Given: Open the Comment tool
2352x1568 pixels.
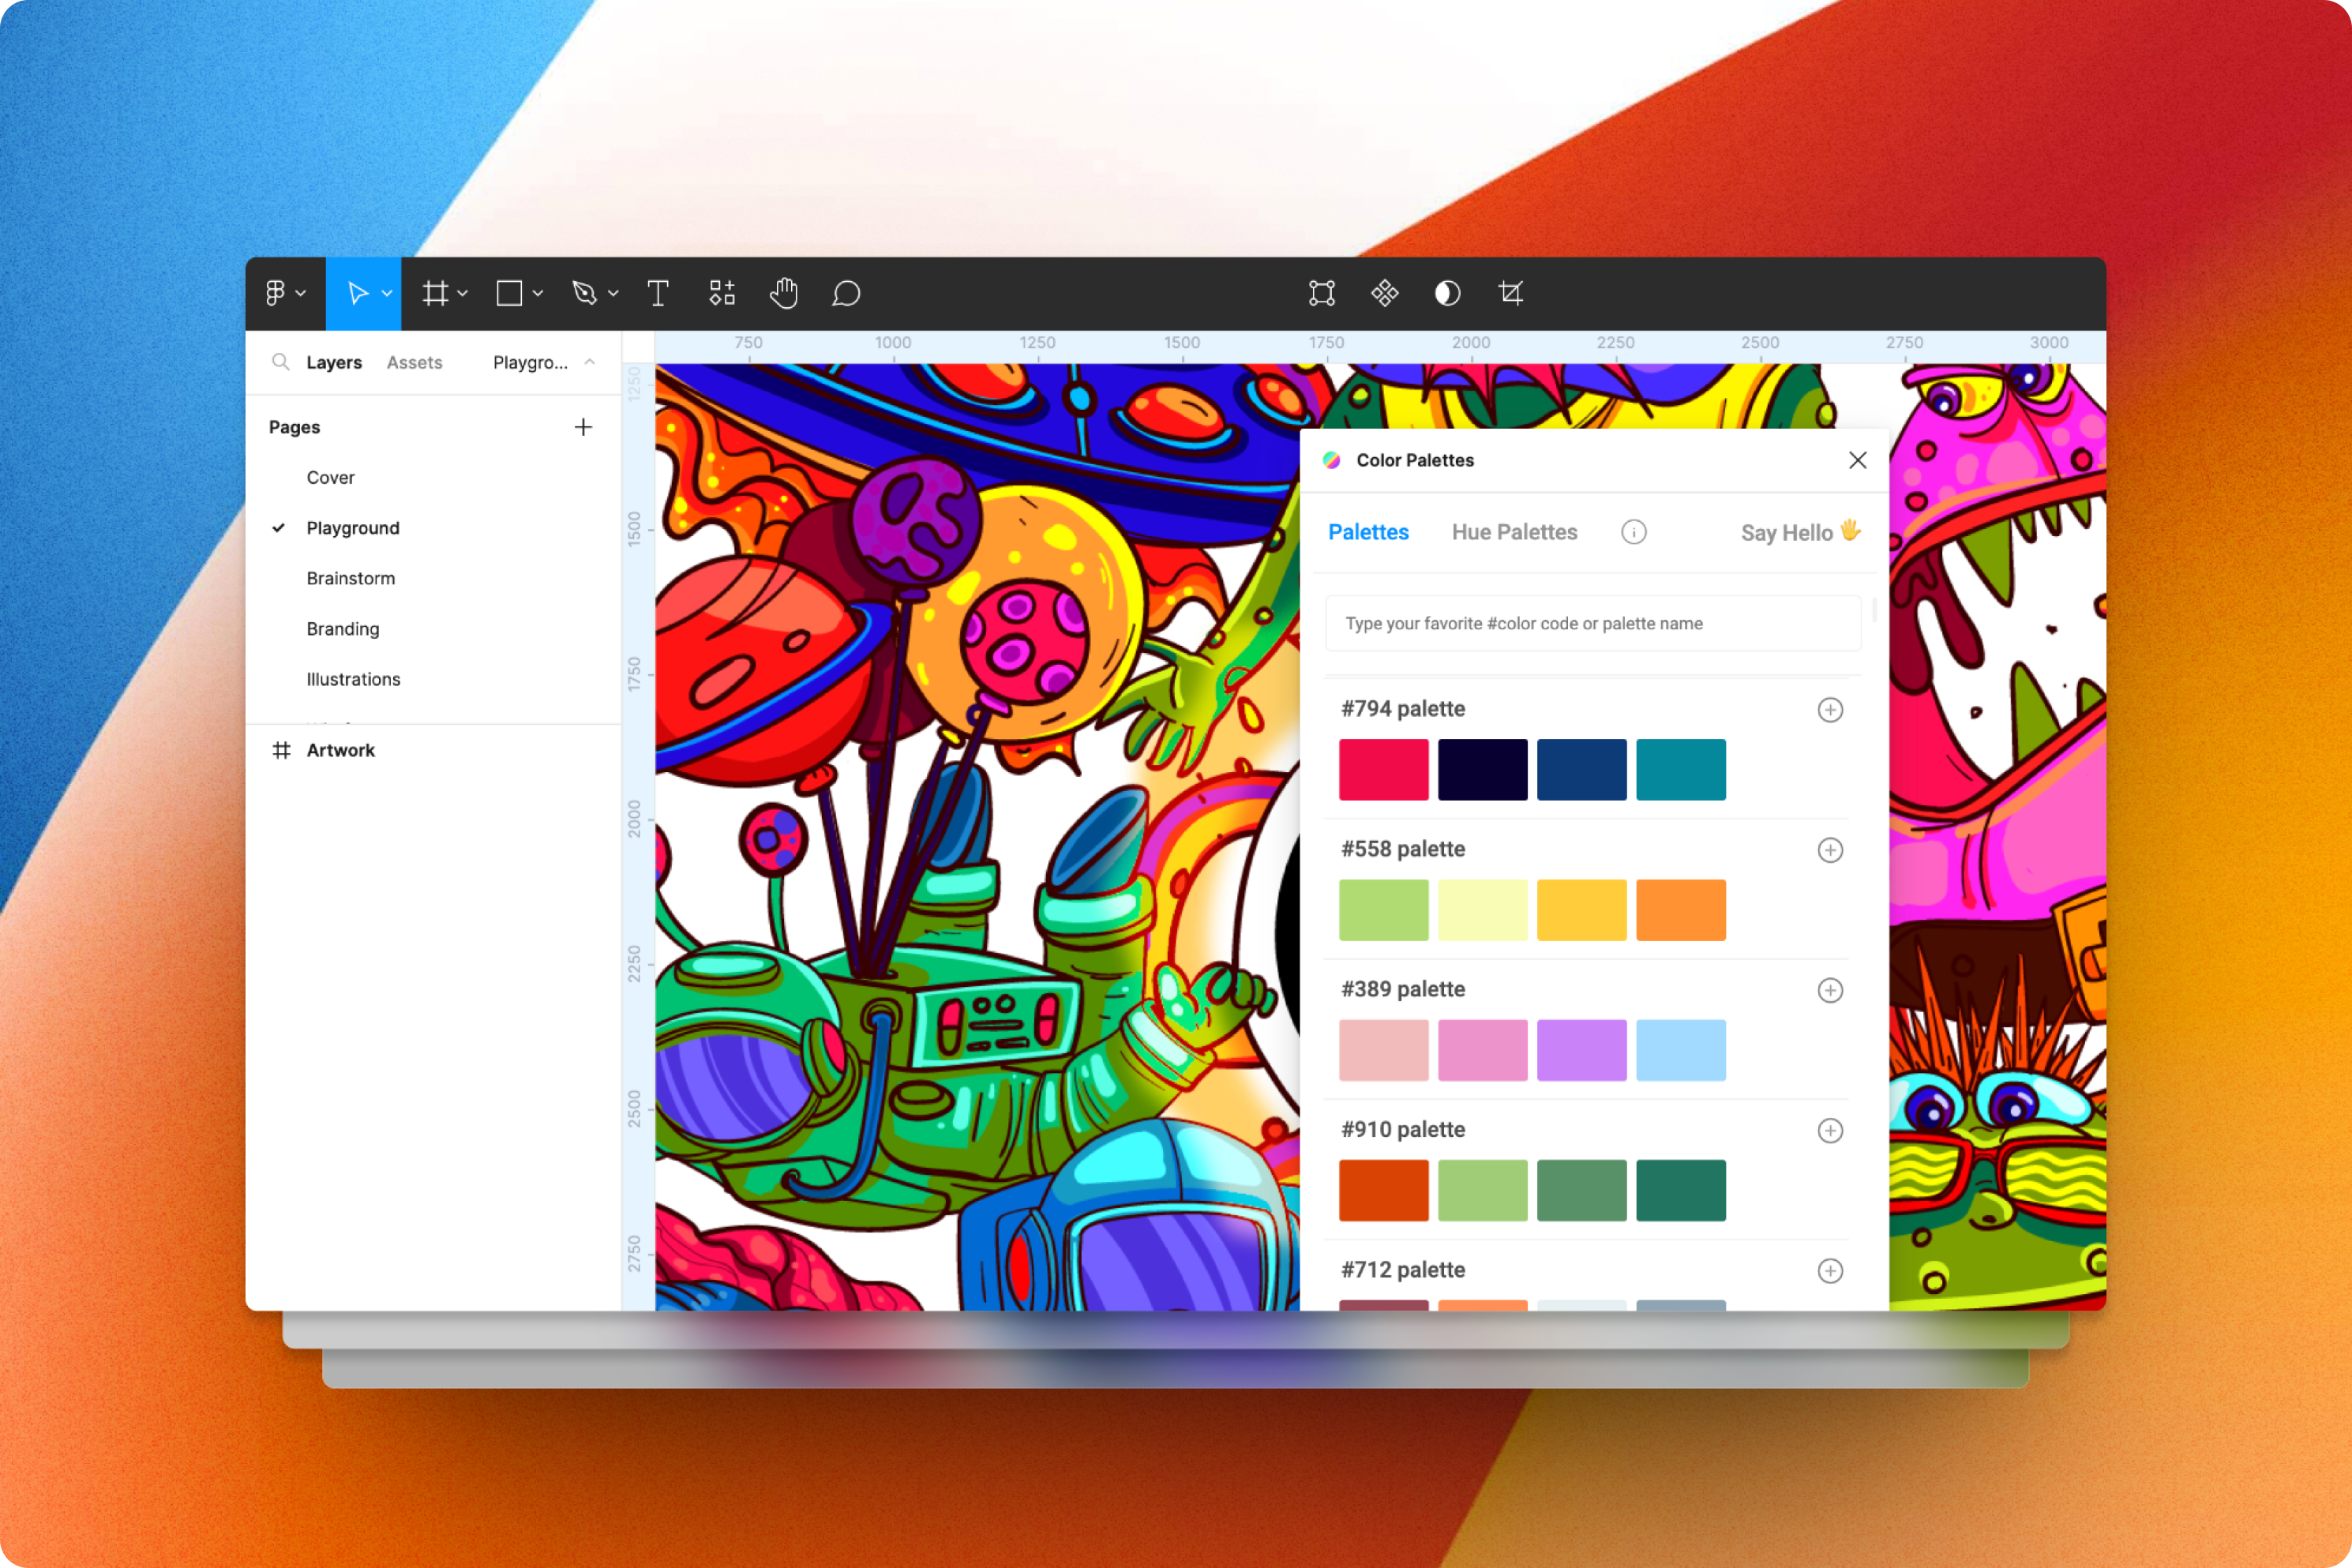Looking at the screenshot, I should [846, 293].
